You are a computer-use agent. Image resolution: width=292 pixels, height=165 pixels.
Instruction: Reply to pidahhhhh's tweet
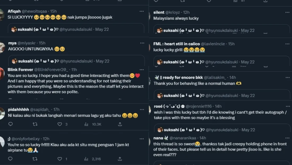point(10,124)
